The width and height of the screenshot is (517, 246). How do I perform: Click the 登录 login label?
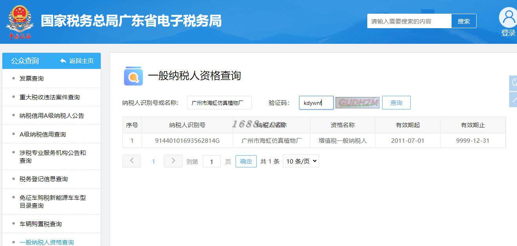pyautogui.click(x=508, y=33)
